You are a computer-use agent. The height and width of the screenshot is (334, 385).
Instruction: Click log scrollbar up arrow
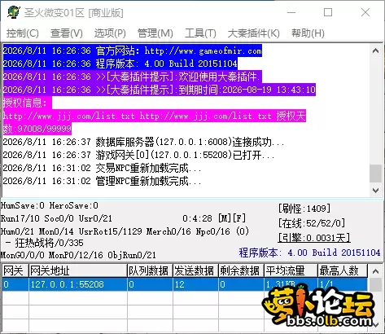pos(376,51)
